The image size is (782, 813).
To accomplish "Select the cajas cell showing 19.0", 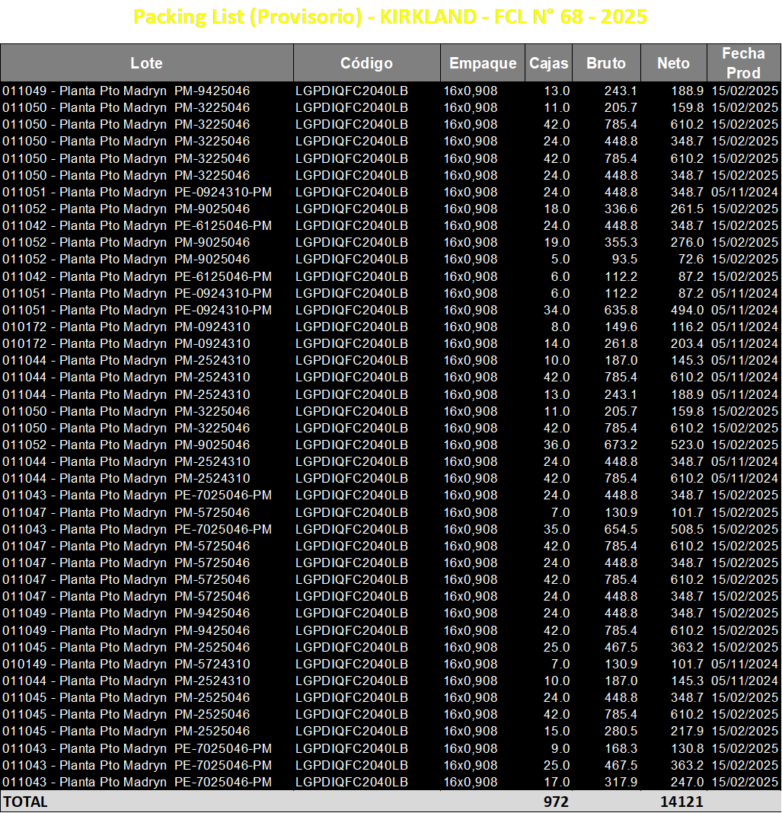I will [x=557, y=243].
